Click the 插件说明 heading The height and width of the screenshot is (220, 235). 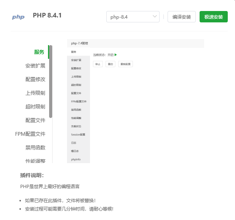pyautogui.click(x=32, y=175)
